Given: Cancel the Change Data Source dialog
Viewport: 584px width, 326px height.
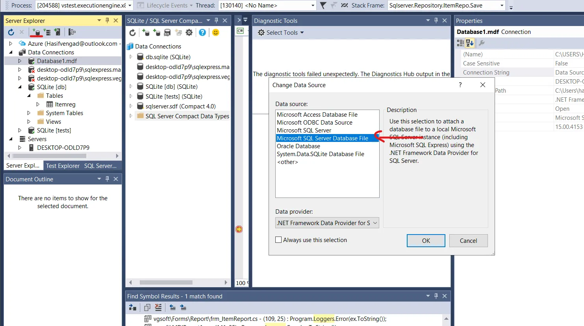Looking at the screenshot, I should (x=468, y=241).
